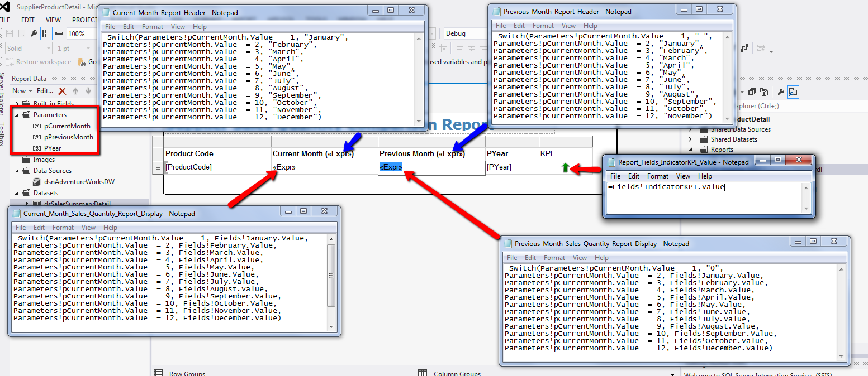Click scroll up arrow in Current_Month_Report_Header Notepad
868x376 pixels.
coord(419,38)
